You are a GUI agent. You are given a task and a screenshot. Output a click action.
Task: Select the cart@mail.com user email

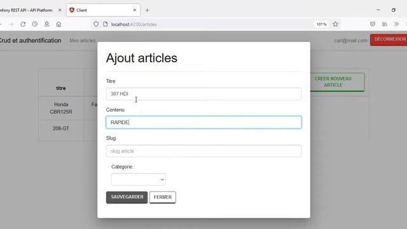tap(350, 41)
